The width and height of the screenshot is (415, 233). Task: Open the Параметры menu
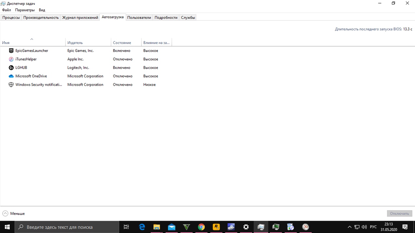coord(25,10)
